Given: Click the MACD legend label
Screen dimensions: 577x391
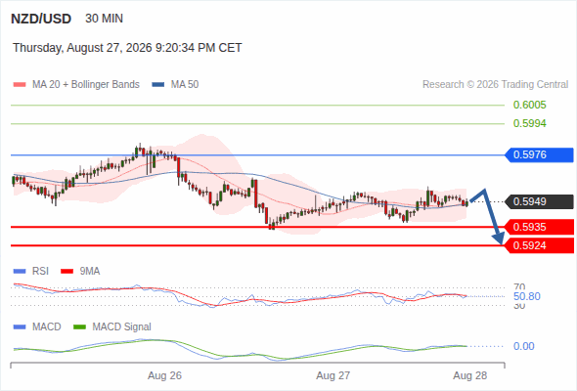Looking at the screenshot, I should pyautogui.click(x=46, y=326).
